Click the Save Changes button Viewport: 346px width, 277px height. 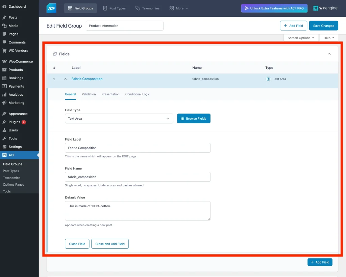coord(323,26)
